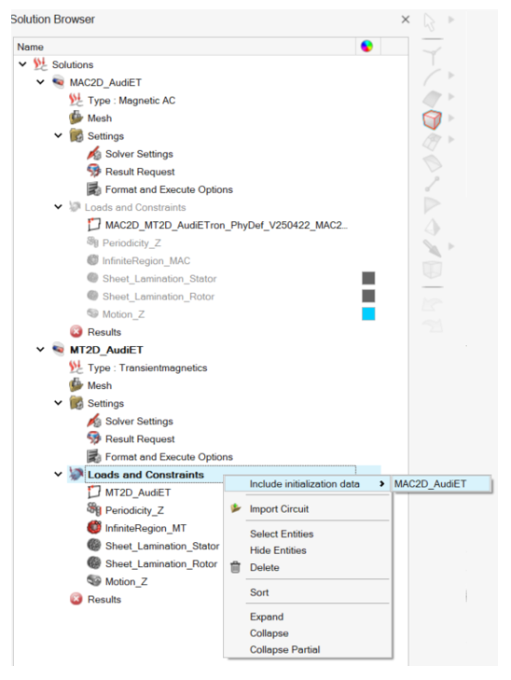The height and width of the screenshot is (680, 511).
Task: Close the Solution Browser panel
Action: pyautogui.click(x=406, y=20)
